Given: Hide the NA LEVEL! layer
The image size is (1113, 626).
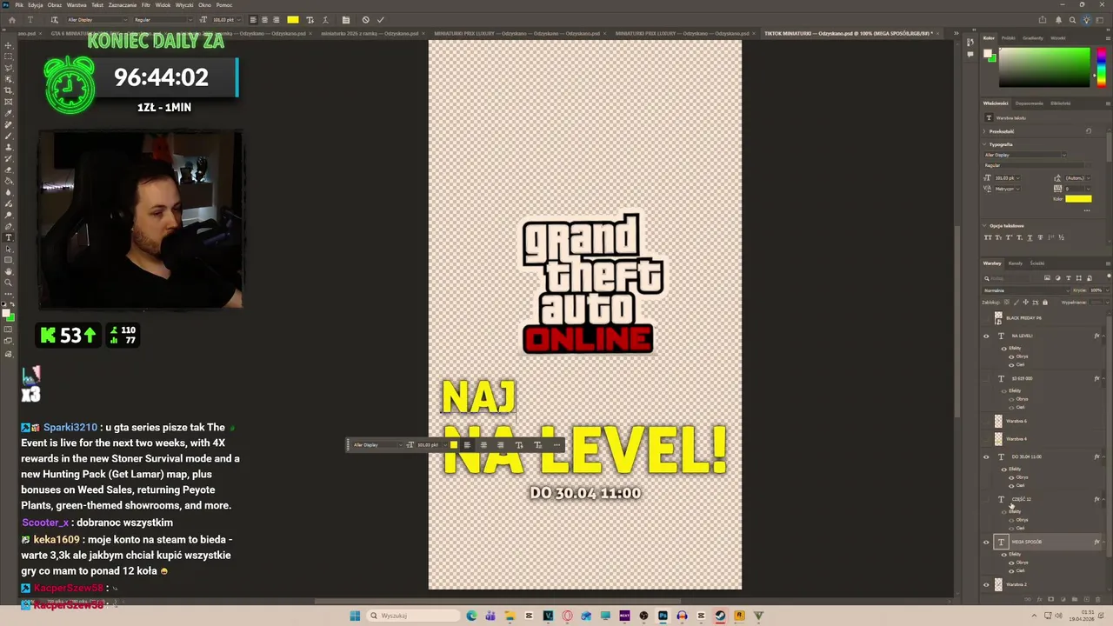Looking at the screenshot, I should (986, 336).
